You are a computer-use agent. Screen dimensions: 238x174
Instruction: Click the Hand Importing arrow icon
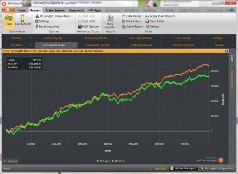point(37,27)
